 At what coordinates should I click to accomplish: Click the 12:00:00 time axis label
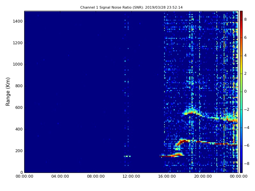pos(131,176)
